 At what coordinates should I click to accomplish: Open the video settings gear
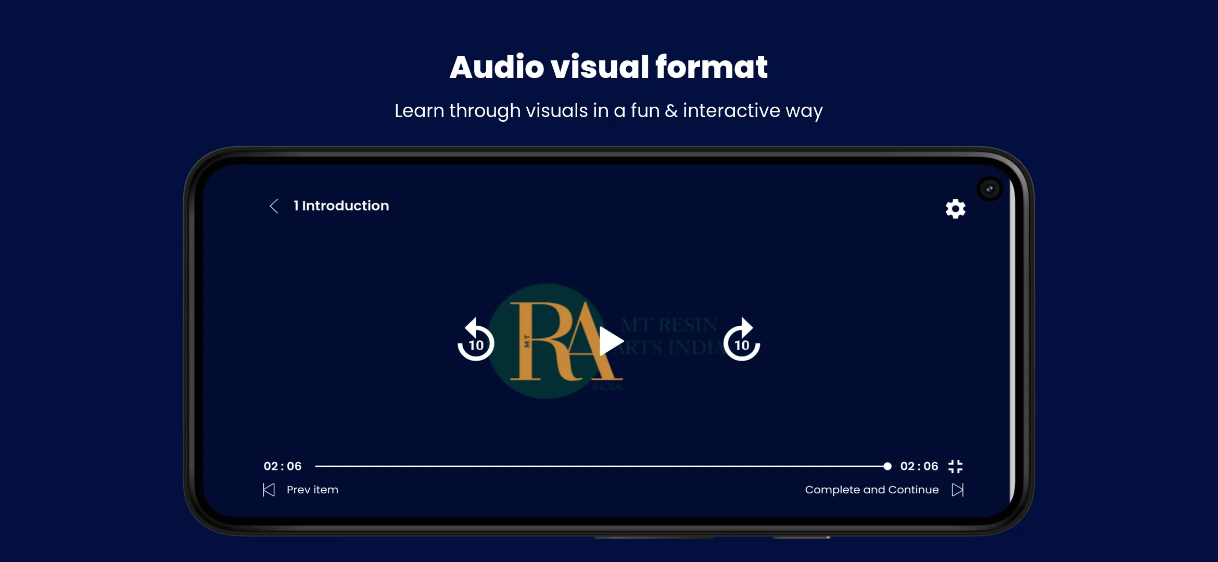click(x=955, y=209)
